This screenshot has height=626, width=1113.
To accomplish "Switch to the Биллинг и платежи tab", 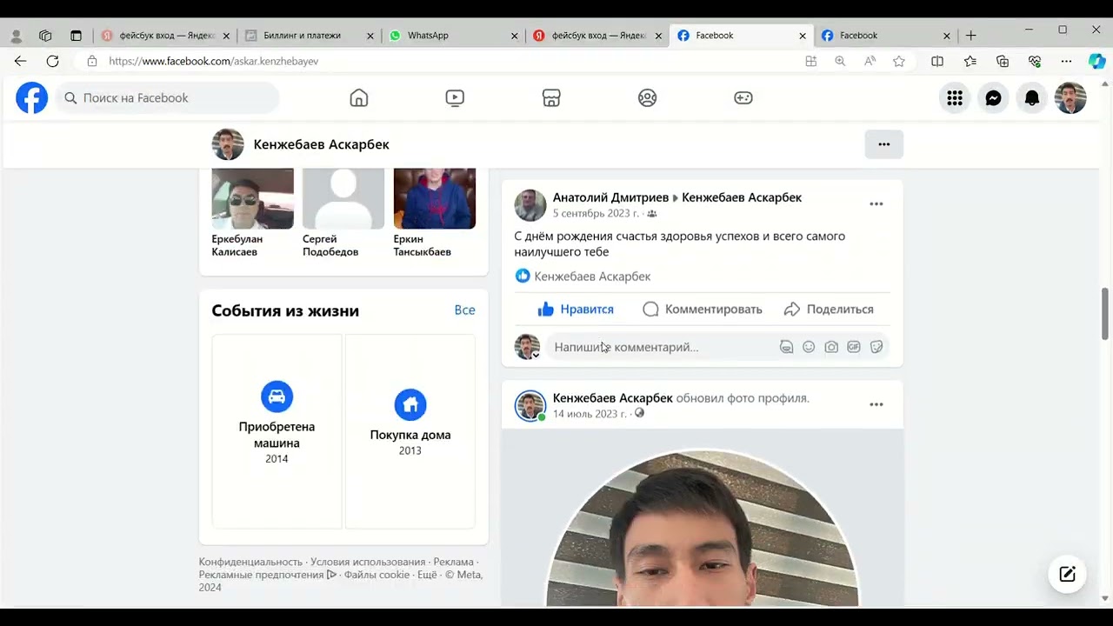I will (x=302, y=36).
